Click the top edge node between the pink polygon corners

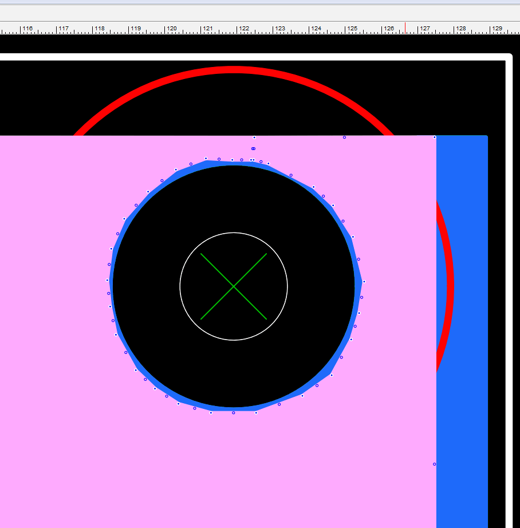click(344, 137)
